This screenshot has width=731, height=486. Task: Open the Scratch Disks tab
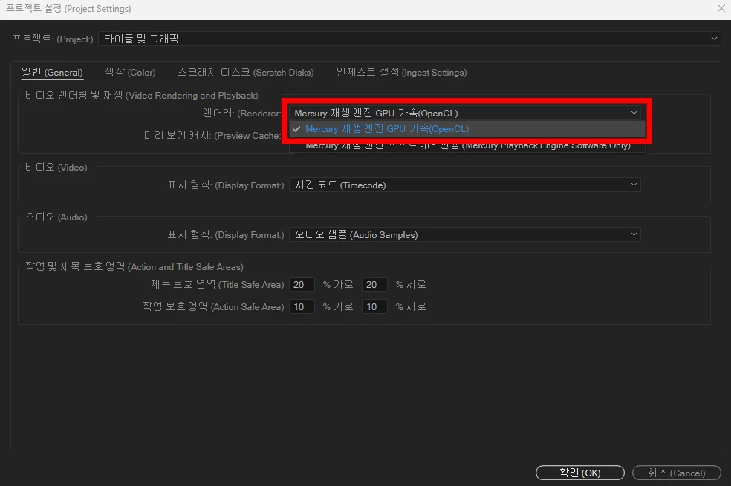[246, 73]
